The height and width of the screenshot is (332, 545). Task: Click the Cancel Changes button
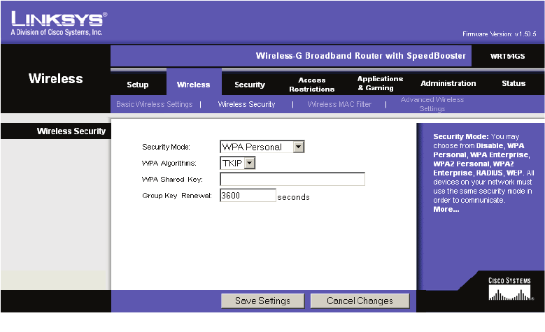pyautogui.click(x=360, y=301)
